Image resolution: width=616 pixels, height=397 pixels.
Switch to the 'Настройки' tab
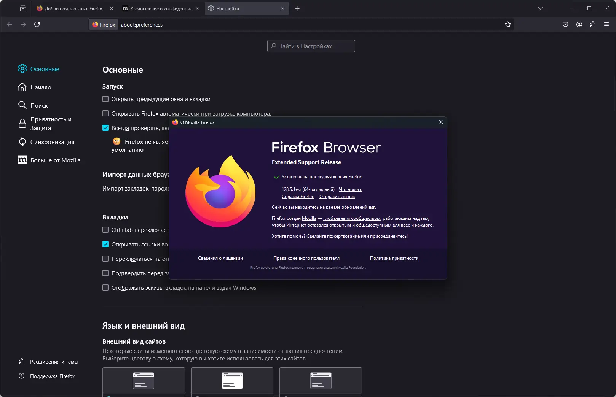tap(247, 8)
